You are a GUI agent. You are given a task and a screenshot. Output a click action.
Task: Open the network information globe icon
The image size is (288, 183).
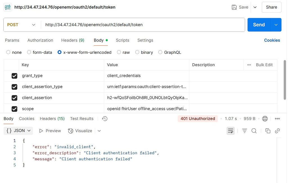265,119
